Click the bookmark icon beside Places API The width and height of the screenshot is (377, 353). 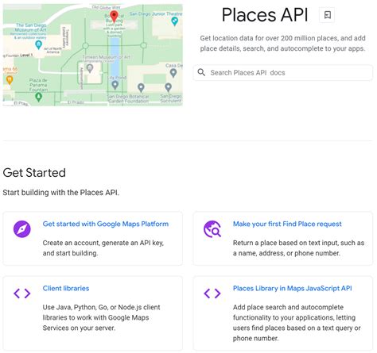tap(327, 15)
